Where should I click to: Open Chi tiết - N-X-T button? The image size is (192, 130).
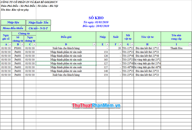pos(38,28)
